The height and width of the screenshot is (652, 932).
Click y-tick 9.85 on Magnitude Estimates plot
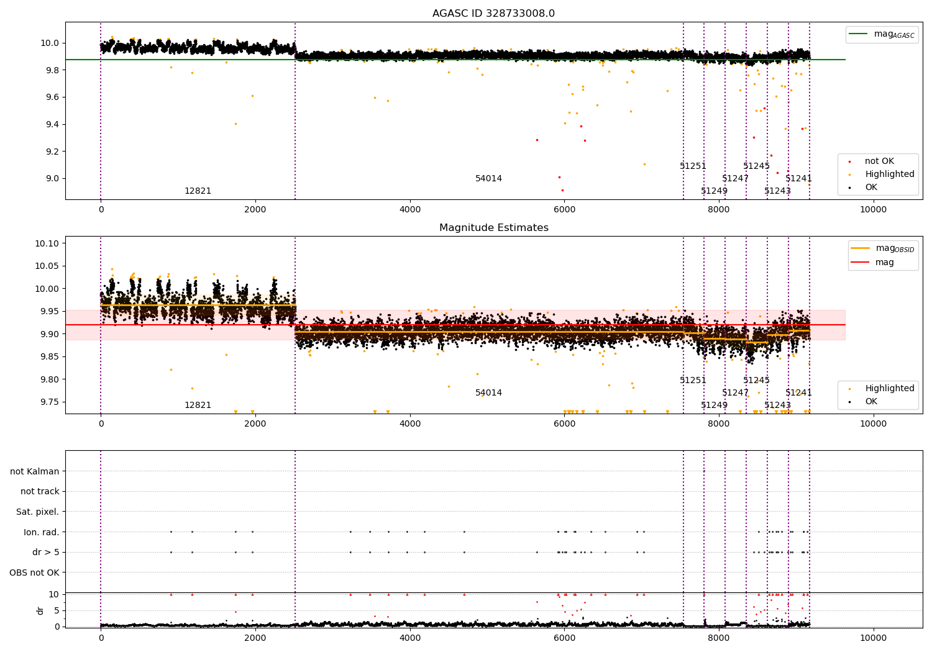tap(50, 357)
